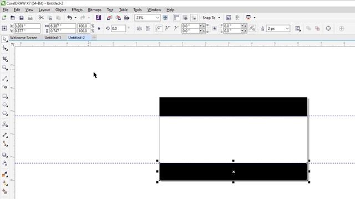Screen dimensions: 355x199
Task: Open a file with folder icon
Action: 13,18
